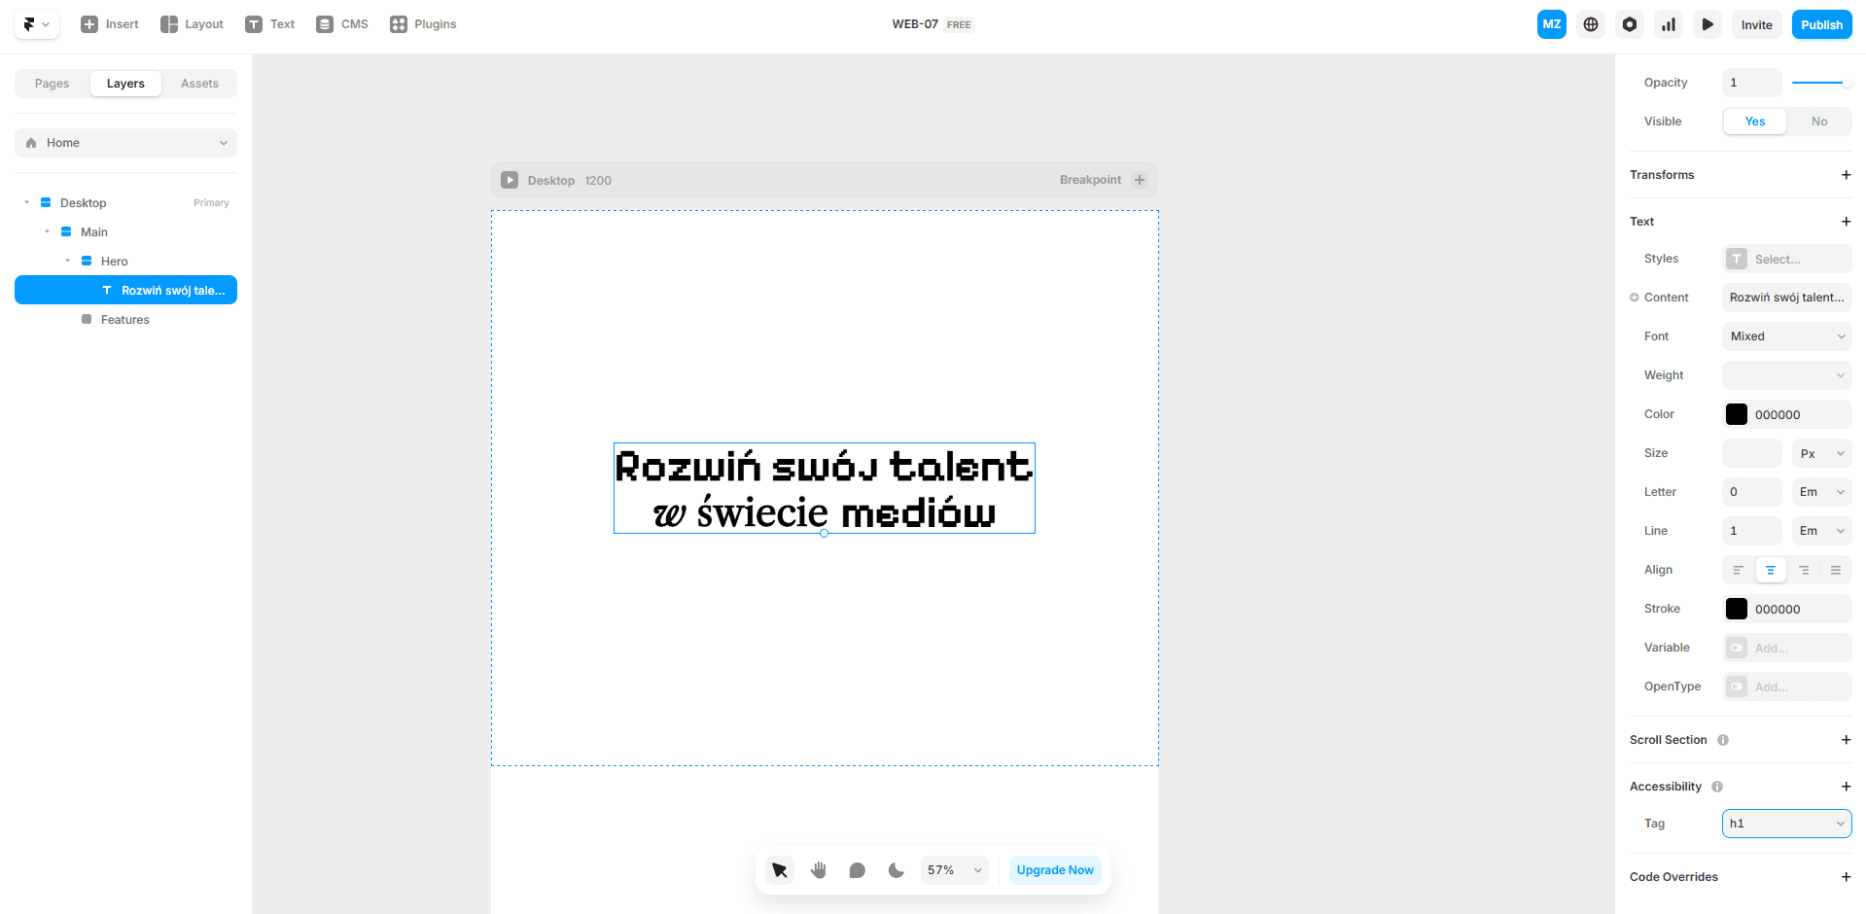
Task: Collapse the Desktop layer
Action: point(26,202)
